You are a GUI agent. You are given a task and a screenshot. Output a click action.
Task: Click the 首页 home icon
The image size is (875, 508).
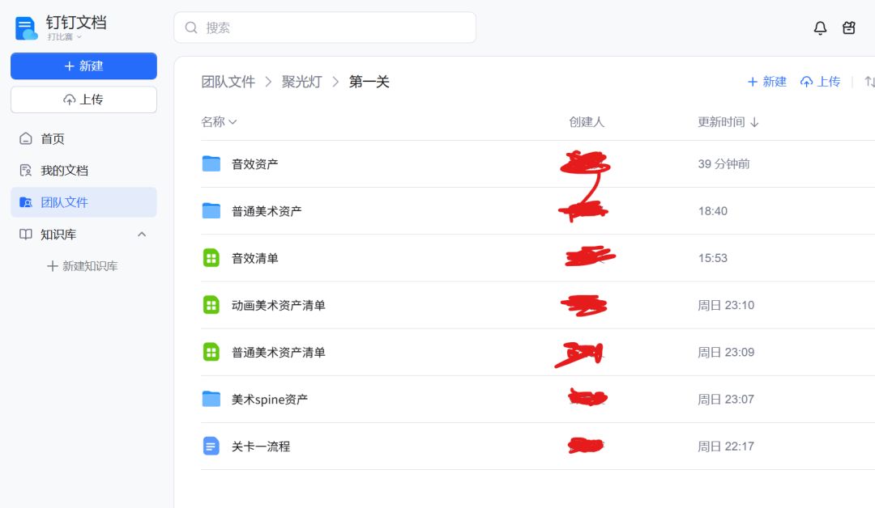(26, 138)
